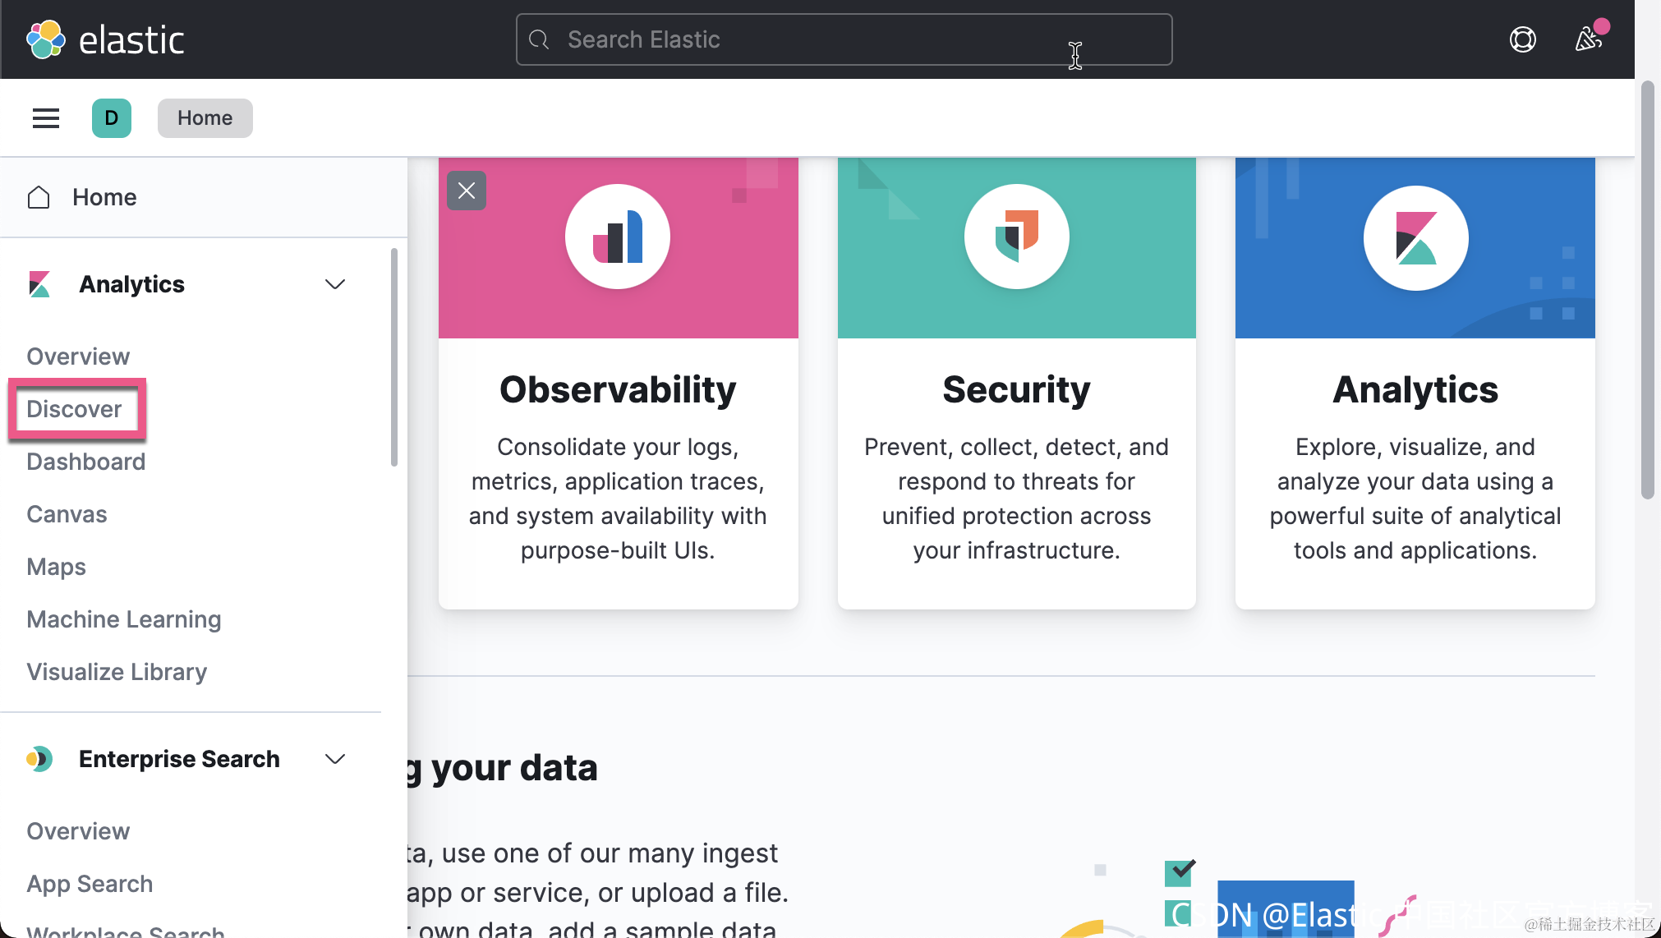1661x938 pixels.
Task: Dismiss with the X close button
Action: pos(467,191)
